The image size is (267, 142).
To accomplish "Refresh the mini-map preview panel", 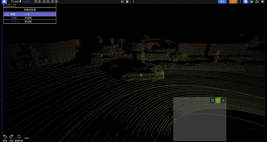I will coord(213,100).
